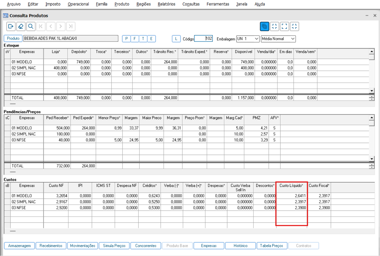
Task: Click the exit icon in the toolbar
Action: 11,26
